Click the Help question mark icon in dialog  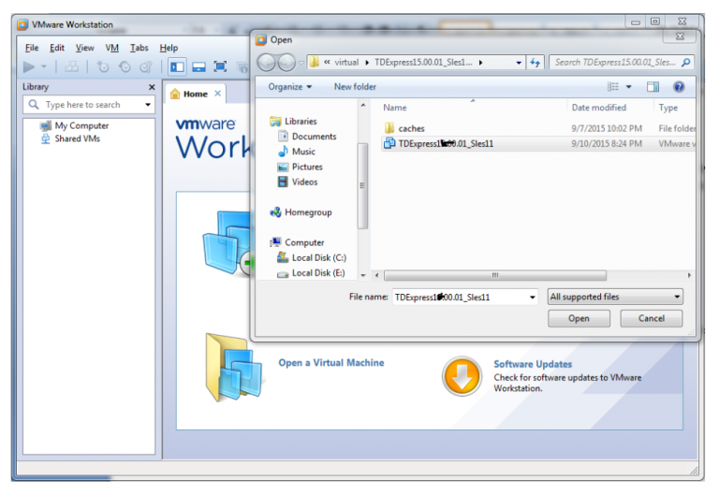click(679, 87)
